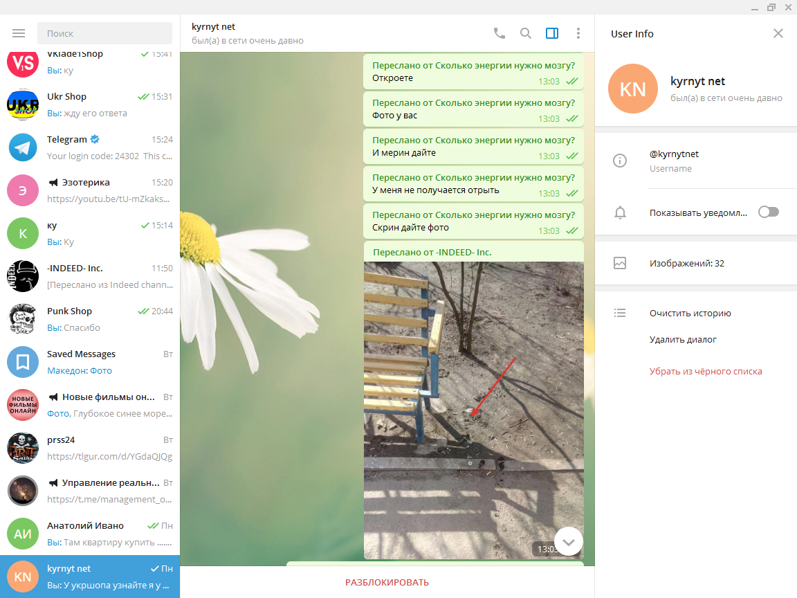Viewport: 797px width, 598px height.
Task: Open the three-dot chat options menu
Action: click(x=578, y=33)
